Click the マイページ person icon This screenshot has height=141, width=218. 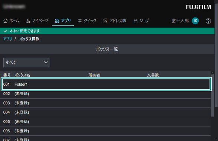pyautogui.click(x=28, y=21)
